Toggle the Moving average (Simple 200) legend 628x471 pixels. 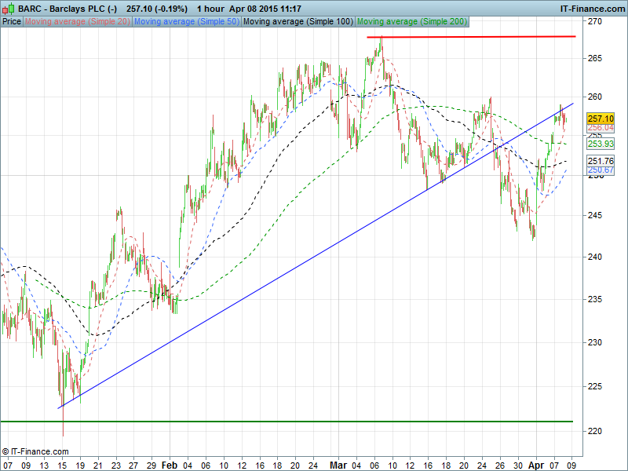point(410,21)
